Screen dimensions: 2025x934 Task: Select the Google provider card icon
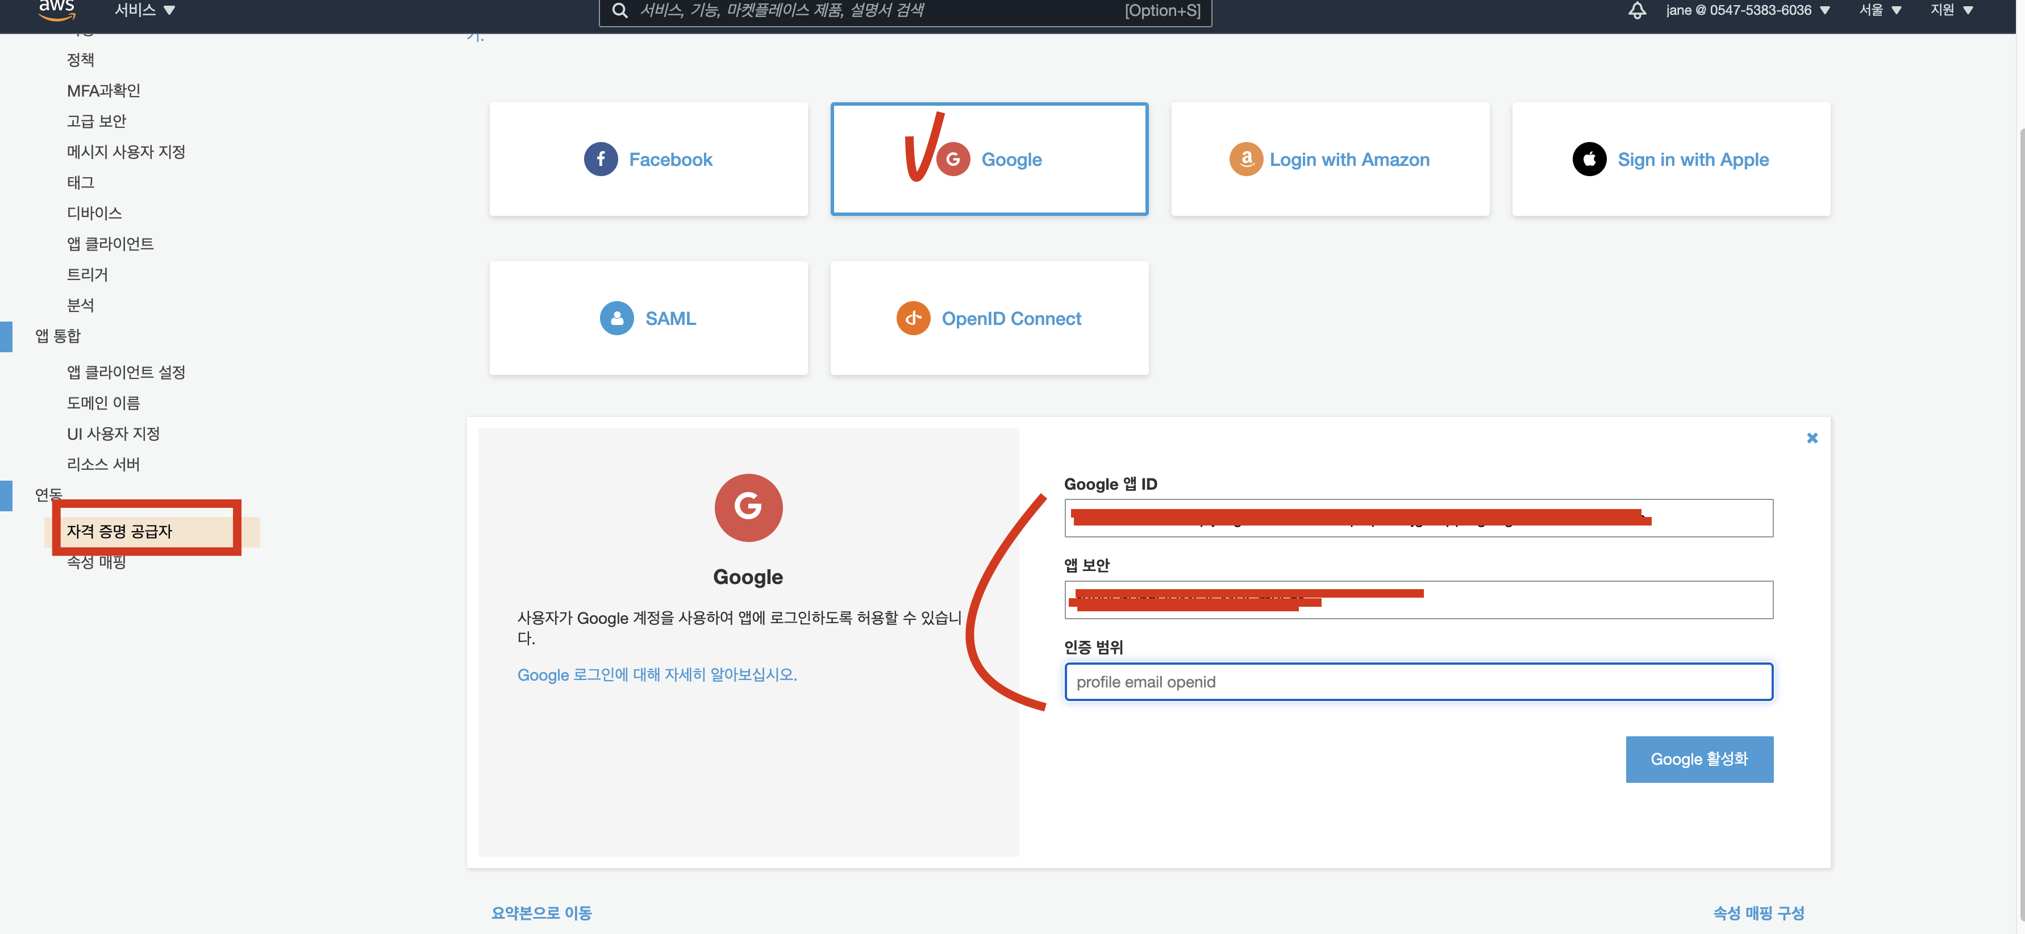point(953,160)
